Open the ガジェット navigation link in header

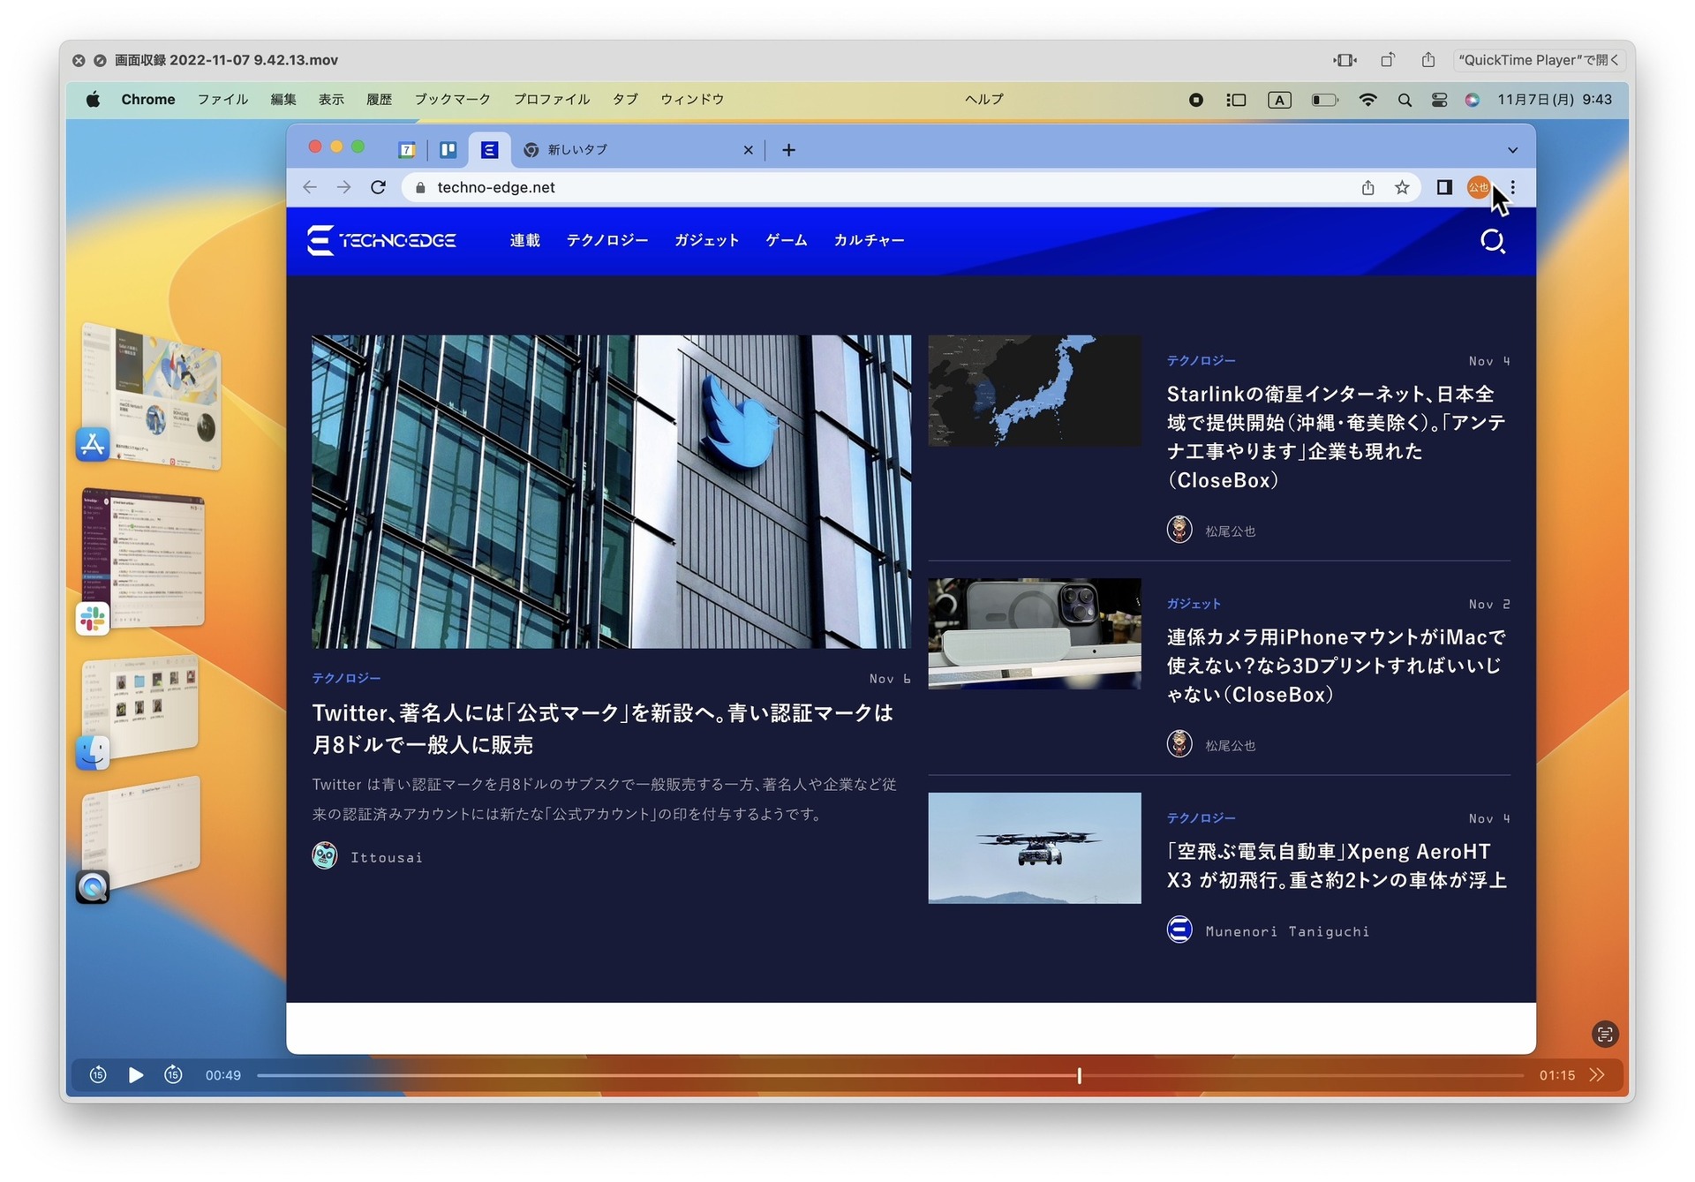[706, 240]
